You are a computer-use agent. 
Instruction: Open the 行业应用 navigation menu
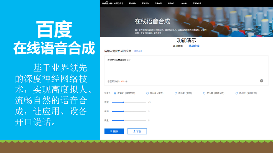tap(159, 3)
